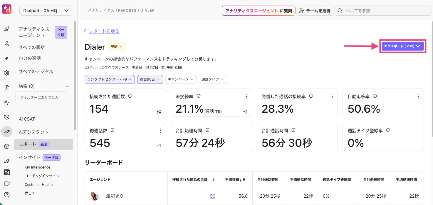
Task: Click the +1 change on 総通話数 card
Action: (159, 146)
